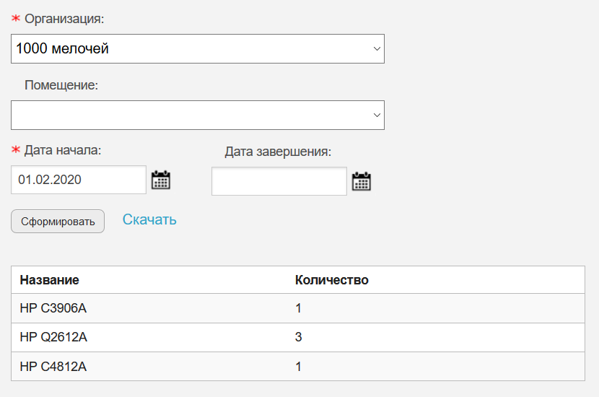The image size is (599, 397).
Task: Select the HP C4812A table row
Action: click(x=298, y=367)
